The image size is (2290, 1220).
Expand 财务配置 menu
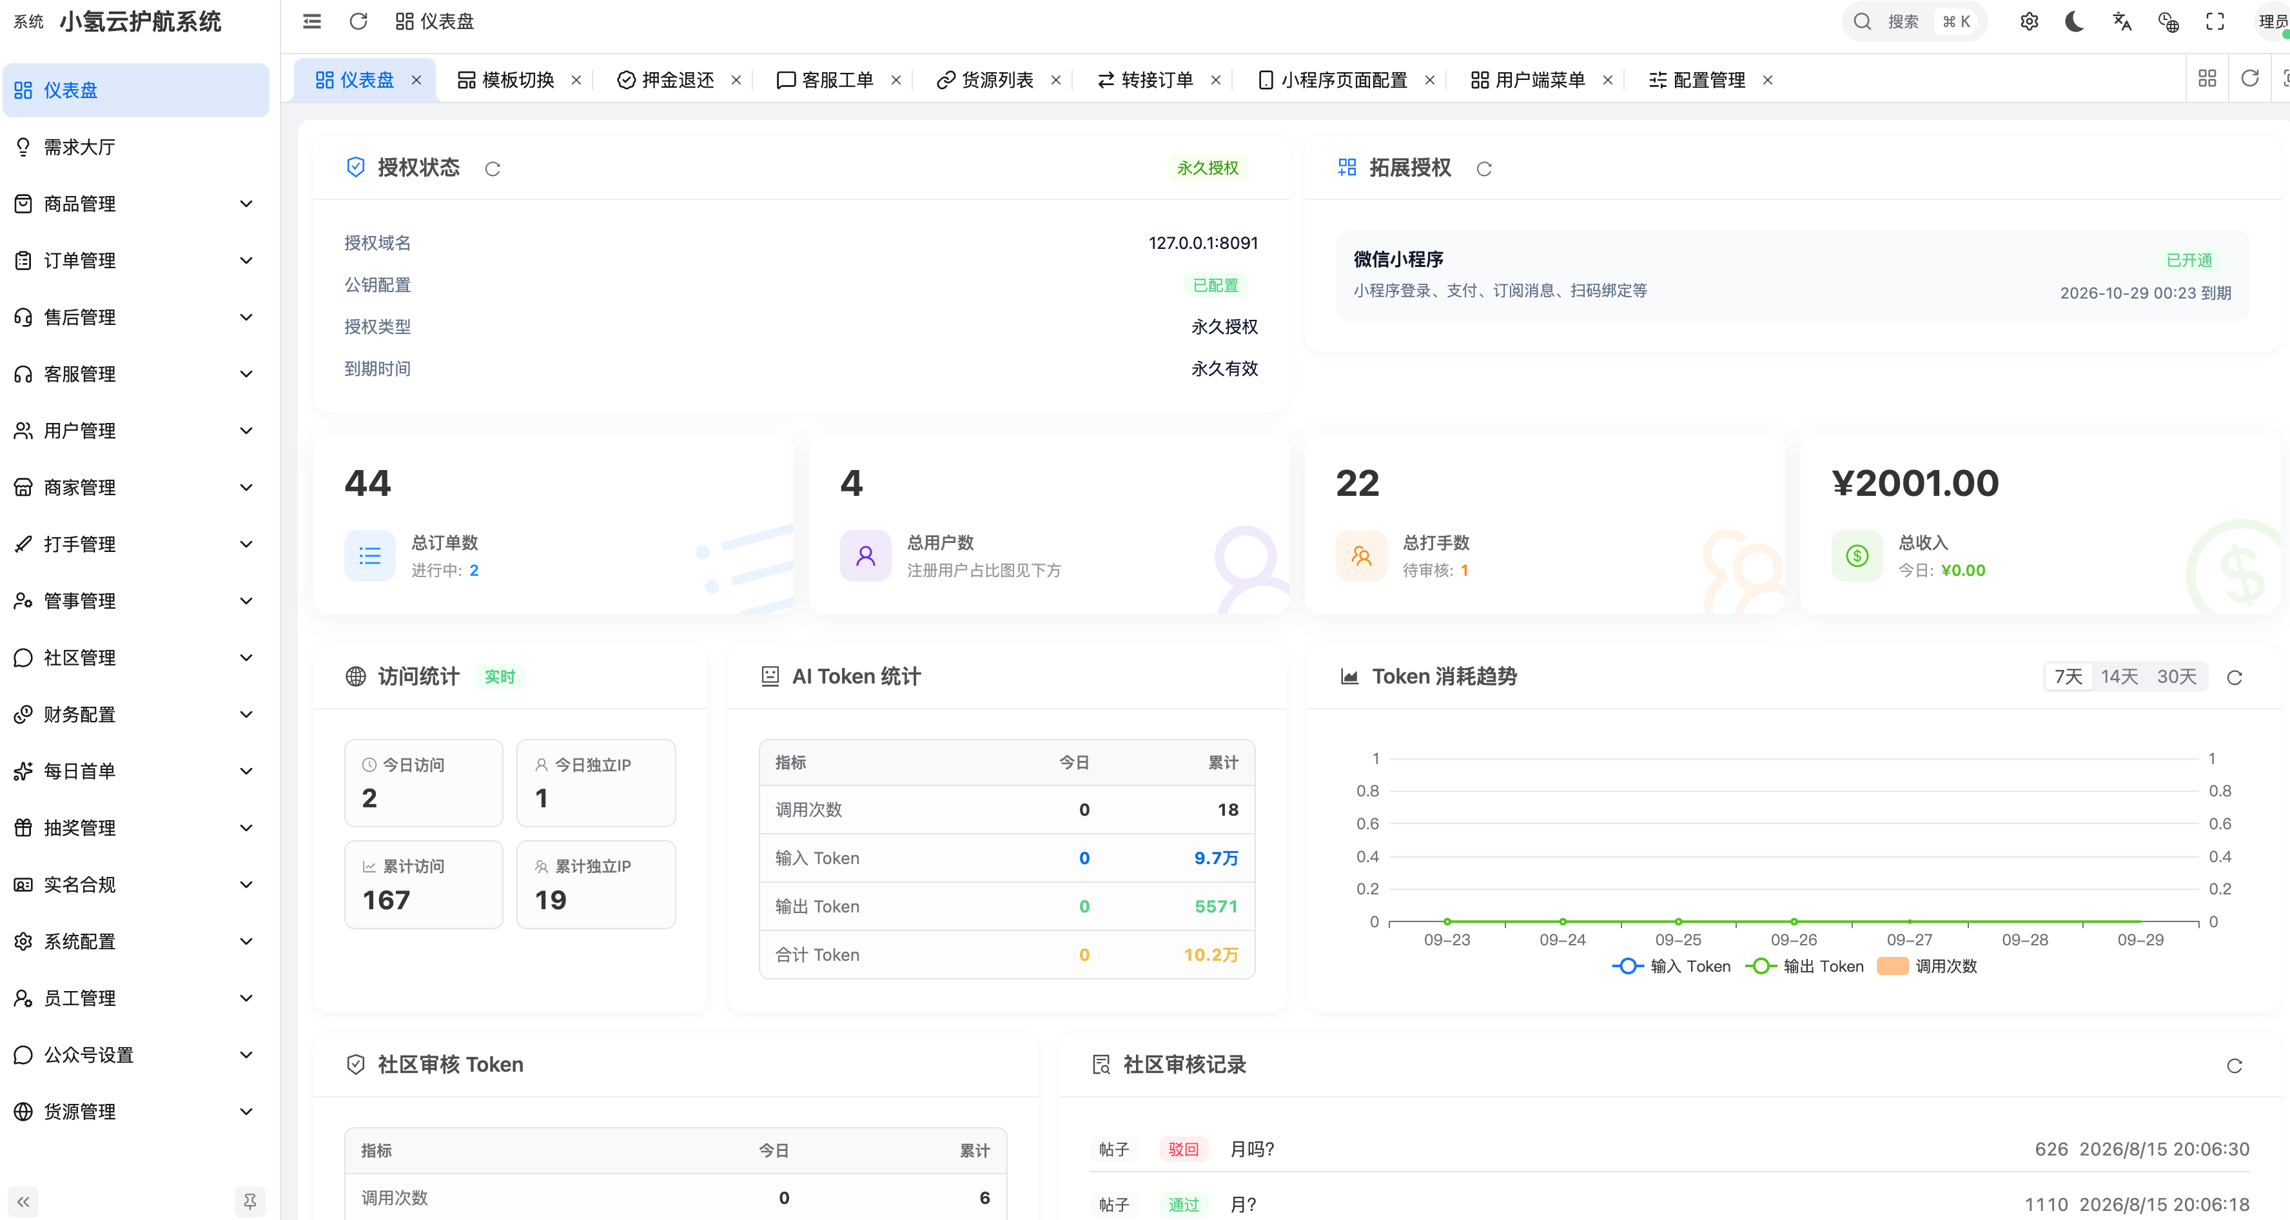135,714
